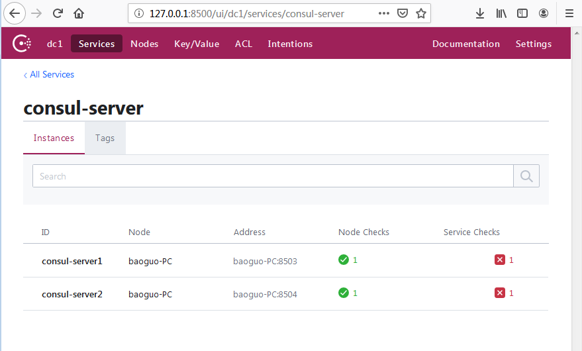This screenshot has height=351, width=582.
Task: Open the Intentions navigation item
Action: [290, 44]
